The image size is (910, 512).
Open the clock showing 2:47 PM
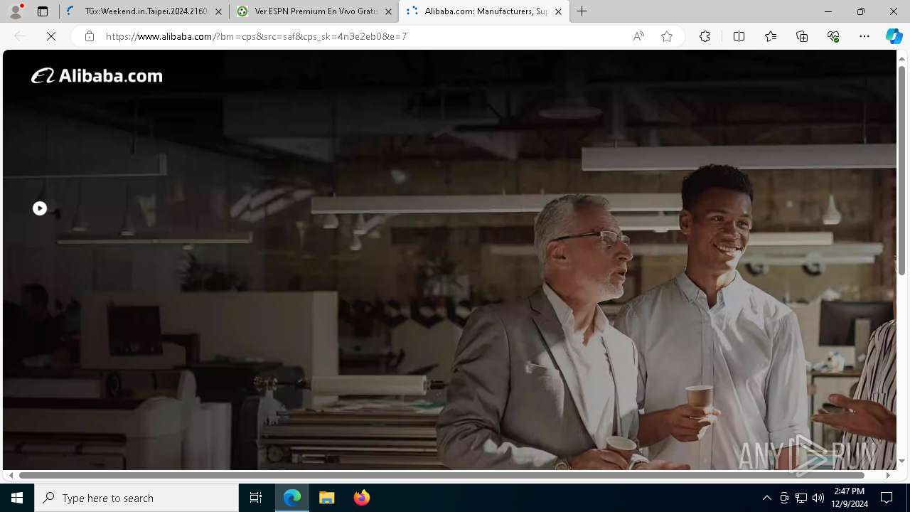[850, 498]
